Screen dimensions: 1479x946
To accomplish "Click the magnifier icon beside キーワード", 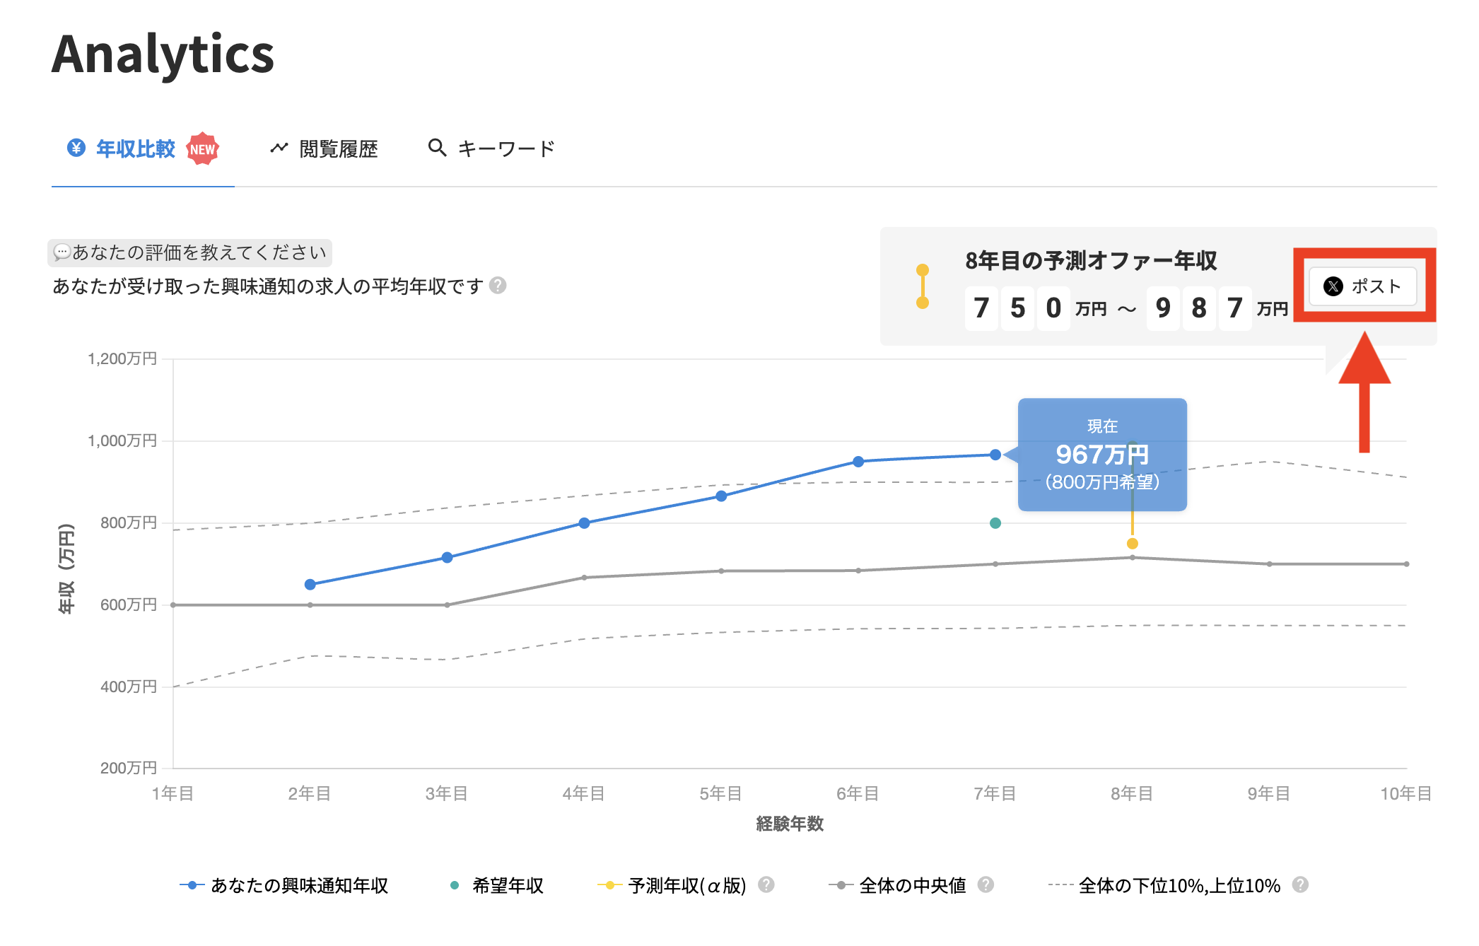I will click(437, 148).
